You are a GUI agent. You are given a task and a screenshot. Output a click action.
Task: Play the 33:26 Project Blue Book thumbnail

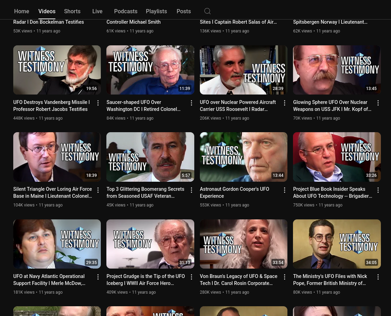click(x=337, y=157)
